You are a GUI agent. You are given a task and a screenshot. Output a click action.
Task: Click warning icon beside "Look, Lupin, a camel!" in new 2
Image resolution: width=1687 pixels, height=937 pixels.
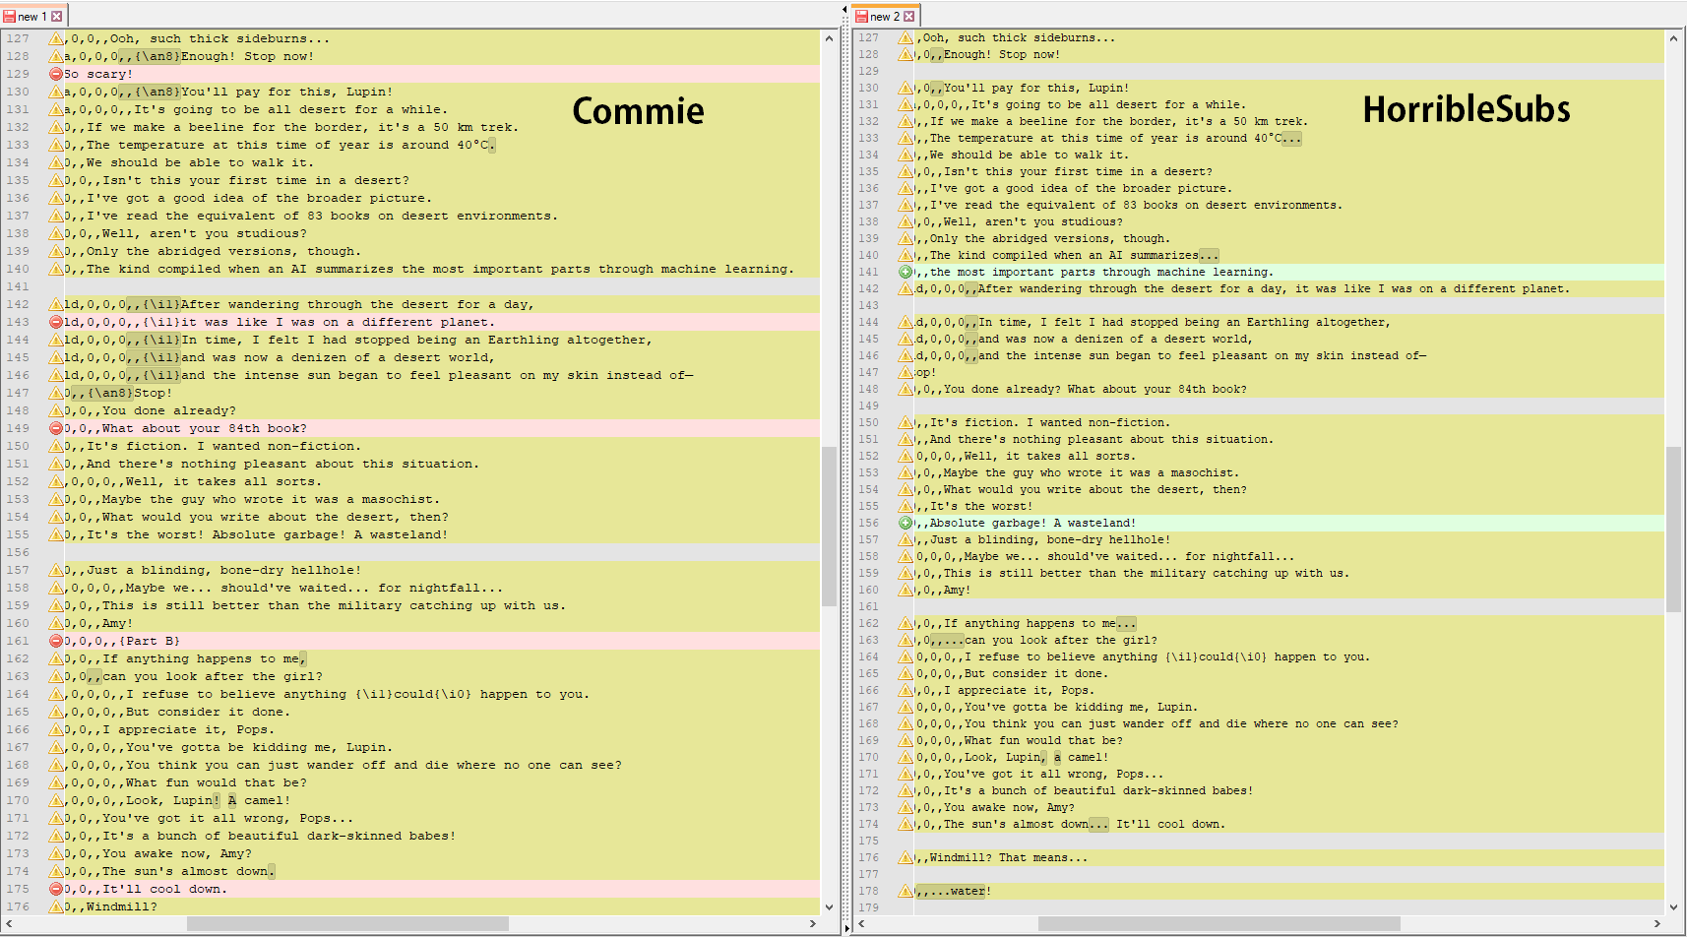pyautogui.click(x=906, y=757)
